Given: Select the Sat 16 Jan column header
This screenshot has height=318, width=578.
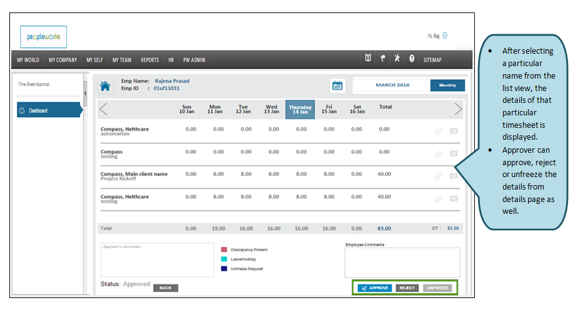Looking at the screenshot, I should tap(357, 109).
